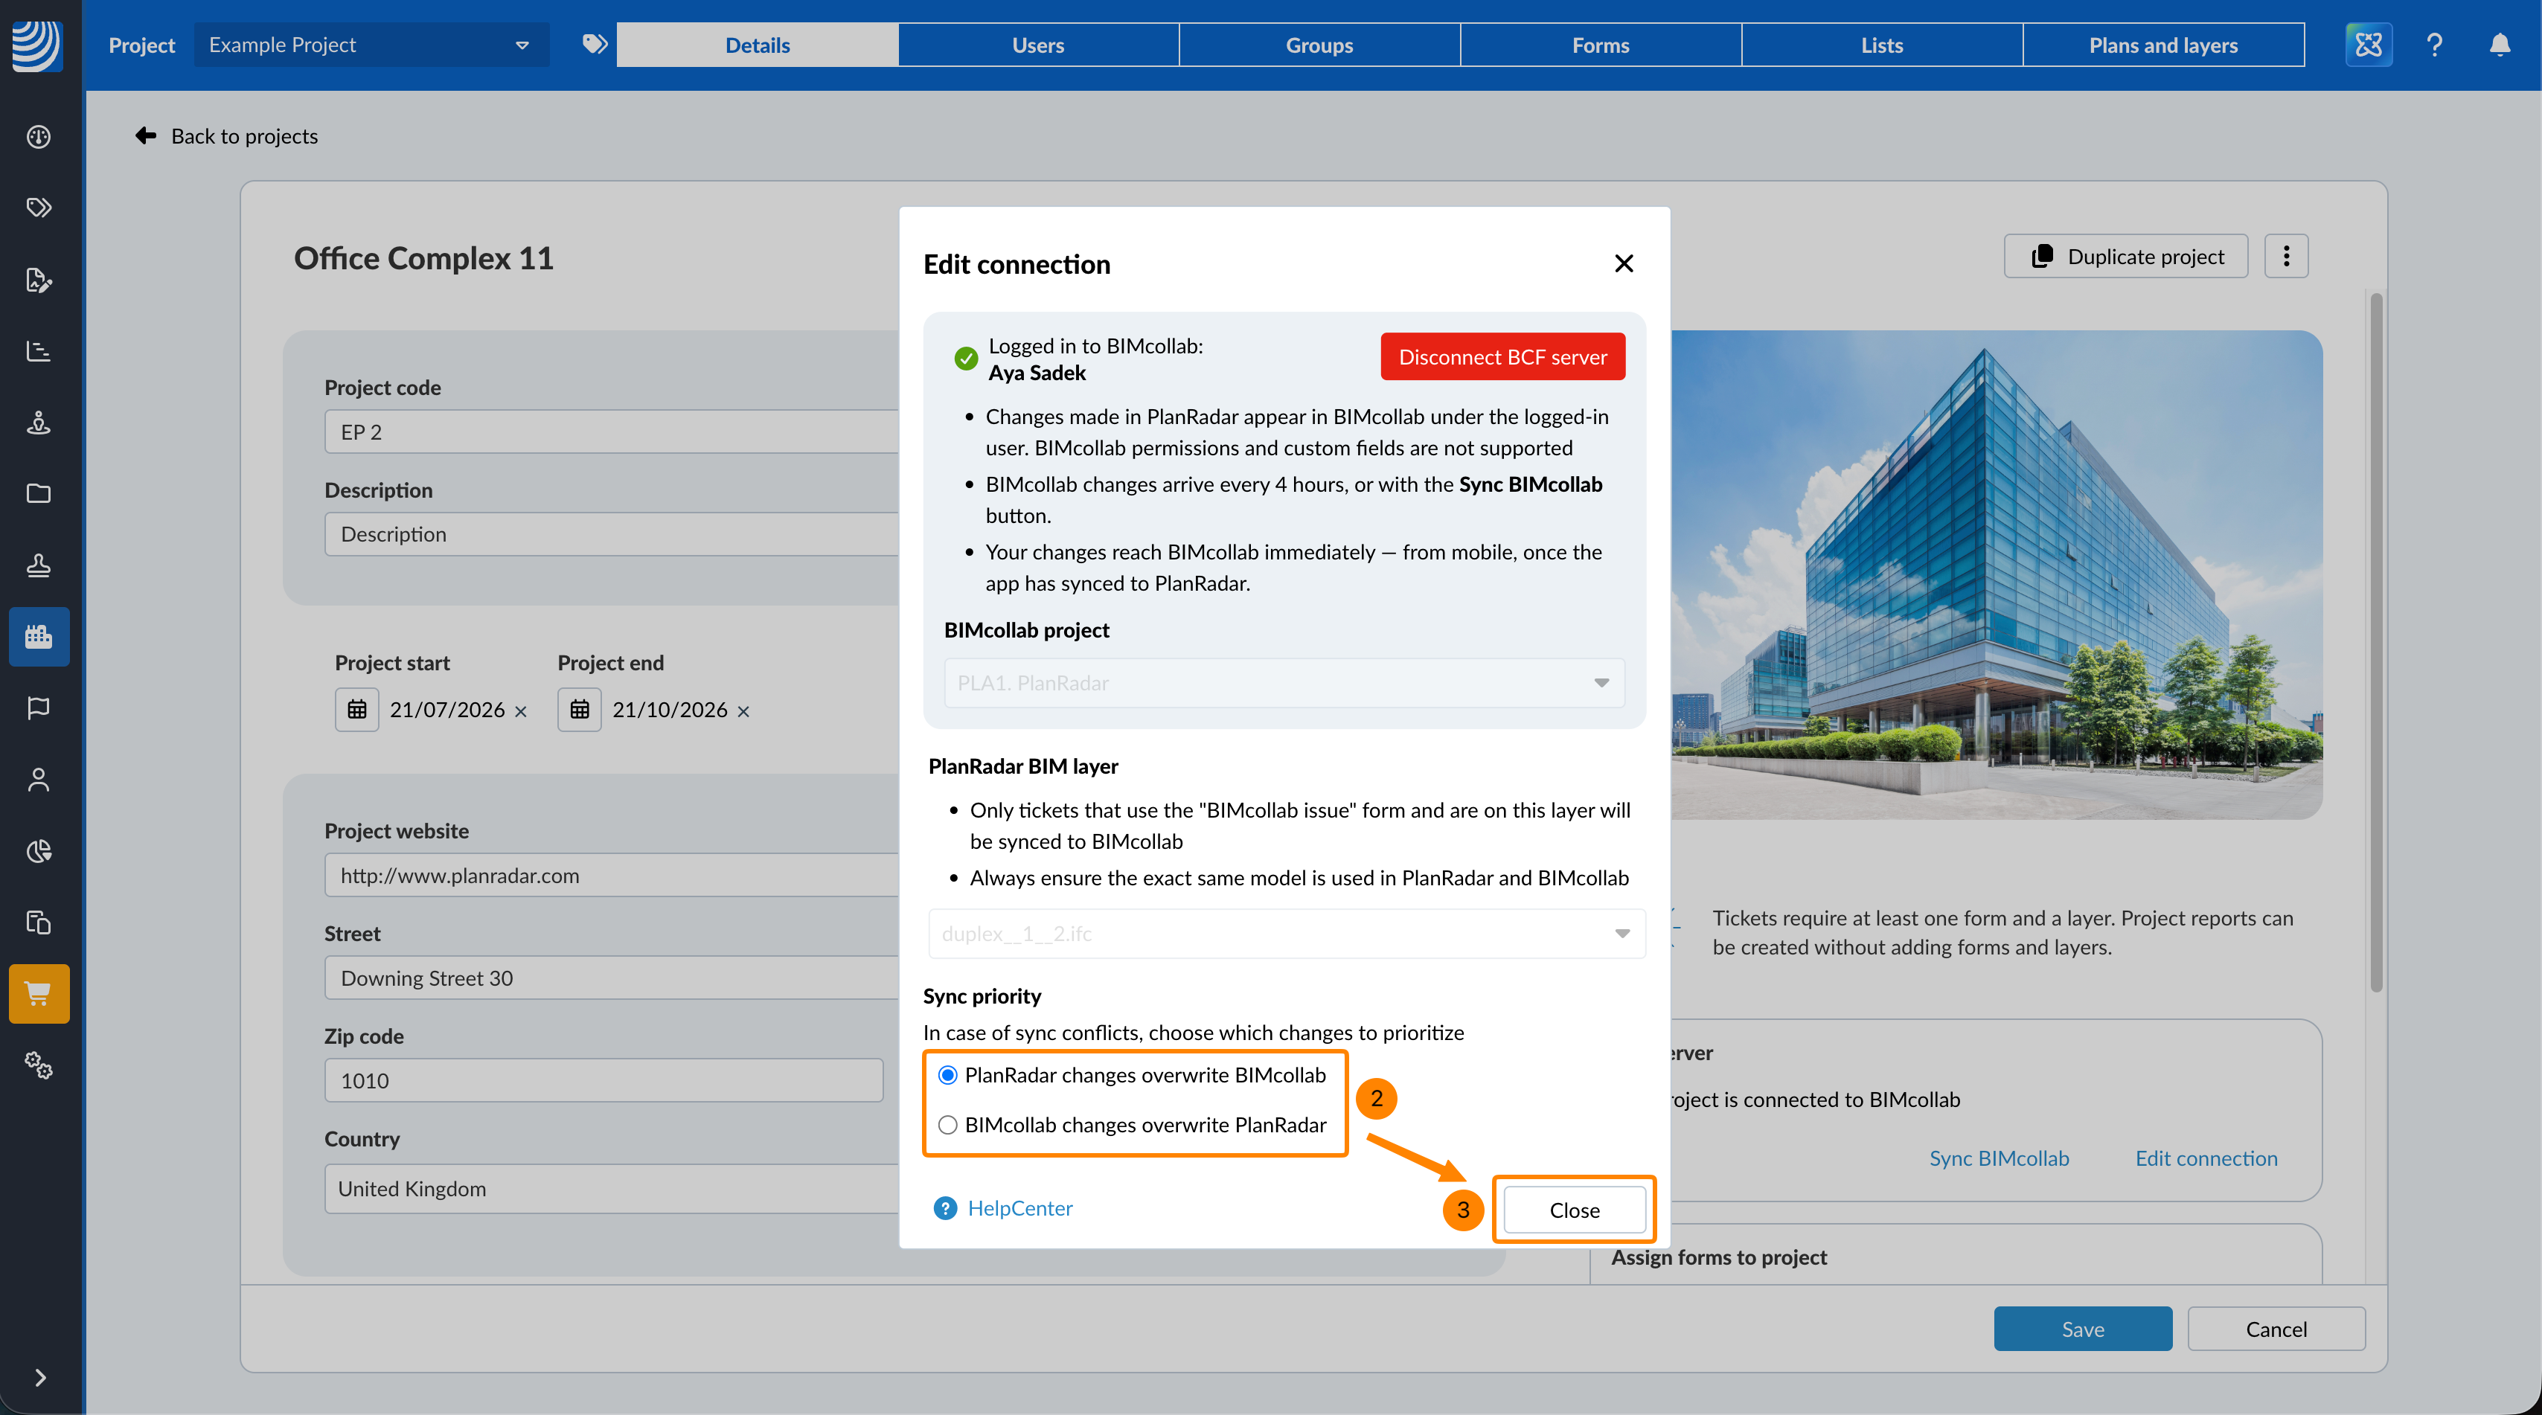Open the copy templates icon in sidebar
This screenshot has height=1415, width=2542.
[39, 923]
